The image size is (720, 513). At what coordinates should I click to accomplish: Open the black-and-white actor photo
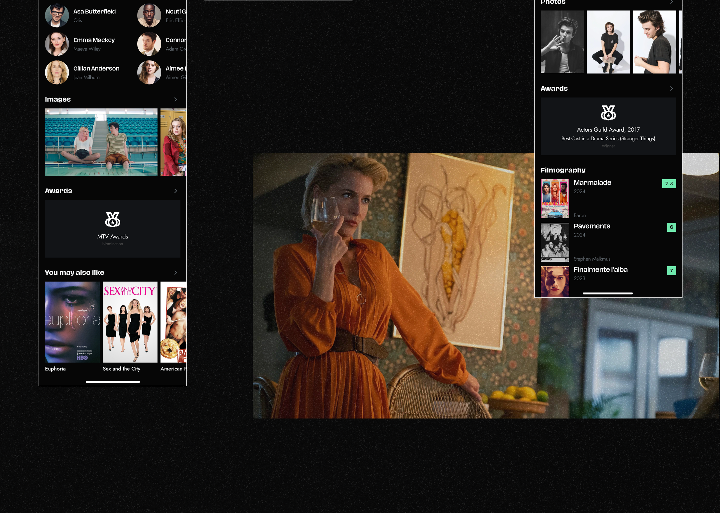click(562, 42)
